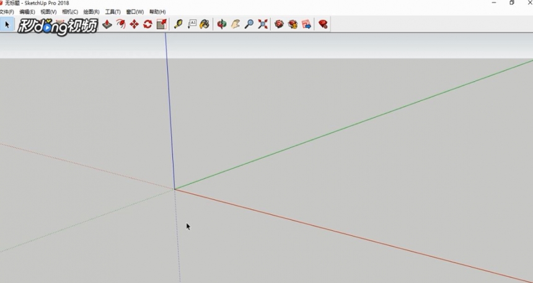Open the 视图(V) menu
The height and width of the screenshot is (283, 533).
pos(48,12)
